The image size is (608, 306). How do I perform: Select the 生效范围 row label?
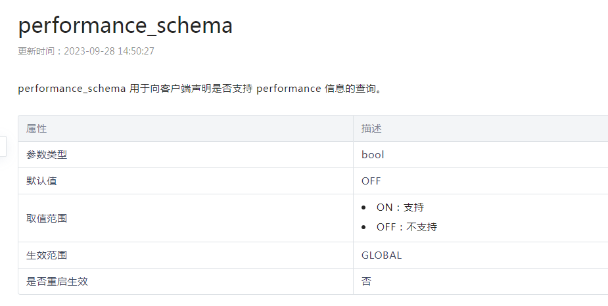pyautogui.click(x=47, y=255)
